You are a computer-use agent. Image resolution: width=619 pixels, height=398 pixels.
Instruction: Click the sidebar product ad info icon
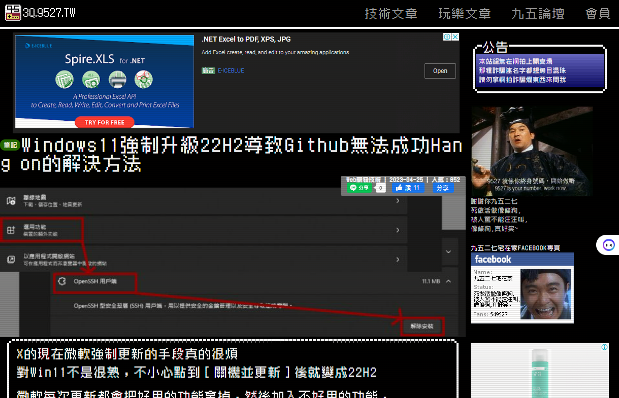(x=605, y=347)
